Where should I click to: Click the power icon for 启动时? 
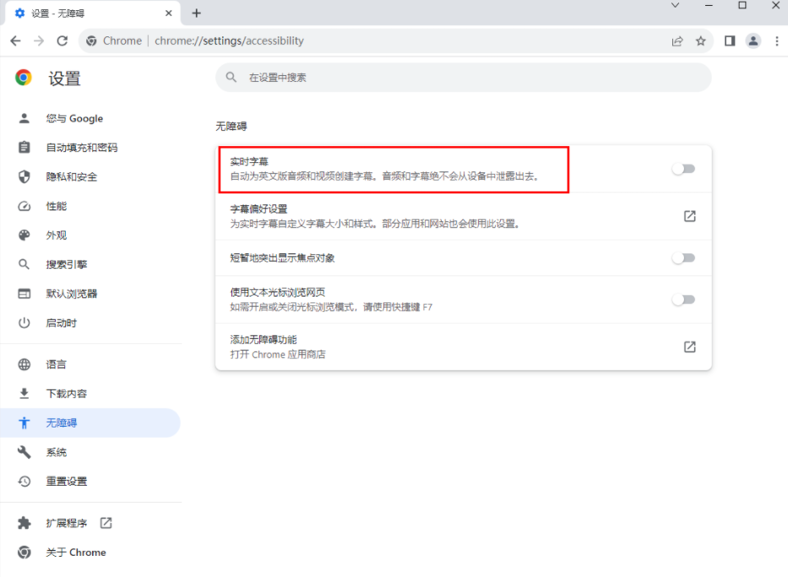24,323
